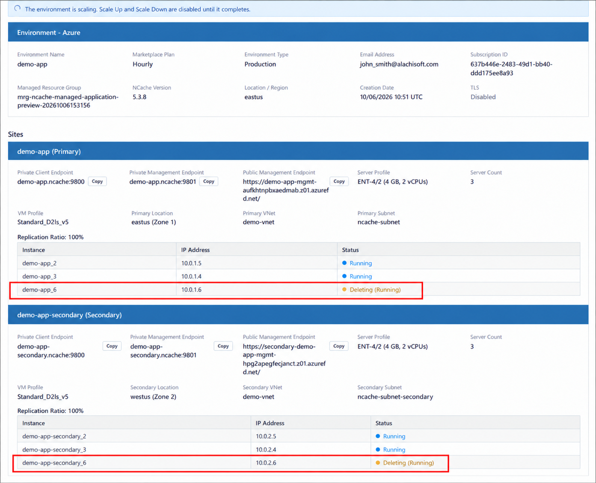Click the demo-app-secondary (Secondary) site header
This screenshot has height=483, width=596.
[x=298, y=315]
